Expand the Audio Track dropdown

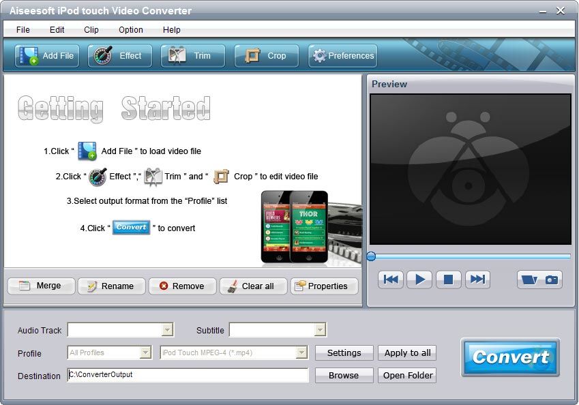point(167,330)
